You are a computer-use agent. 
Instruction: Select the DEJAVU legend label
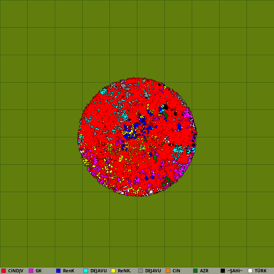point(99,271)
